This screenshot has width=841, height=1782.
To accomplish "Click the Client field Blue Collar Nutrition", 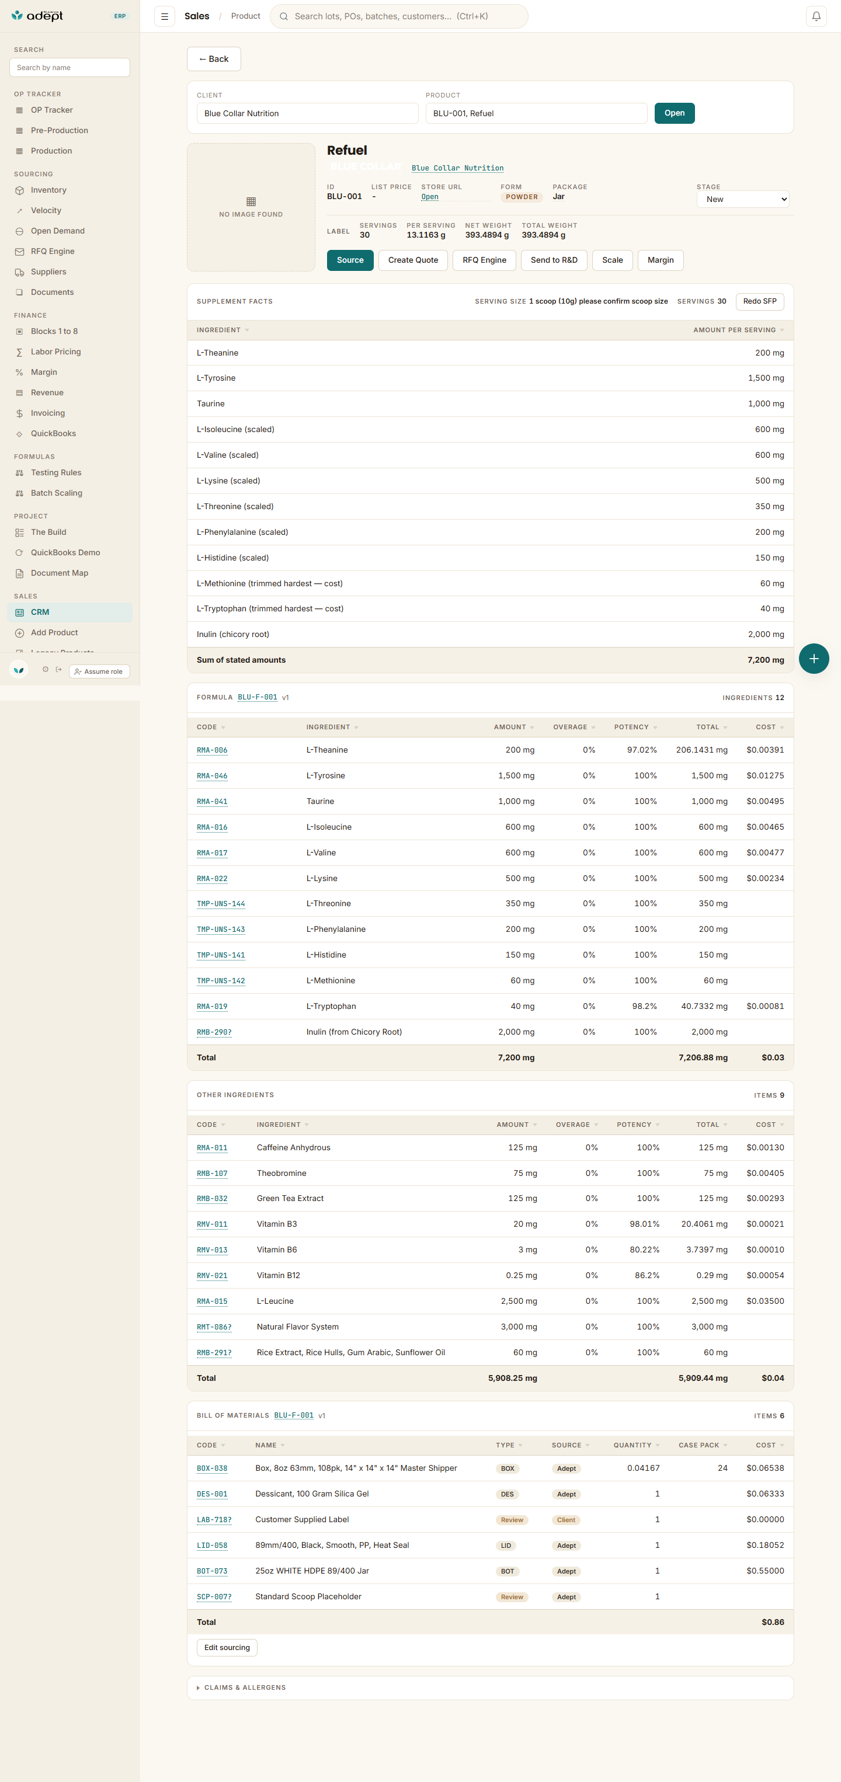I will [x=307, y=113].
